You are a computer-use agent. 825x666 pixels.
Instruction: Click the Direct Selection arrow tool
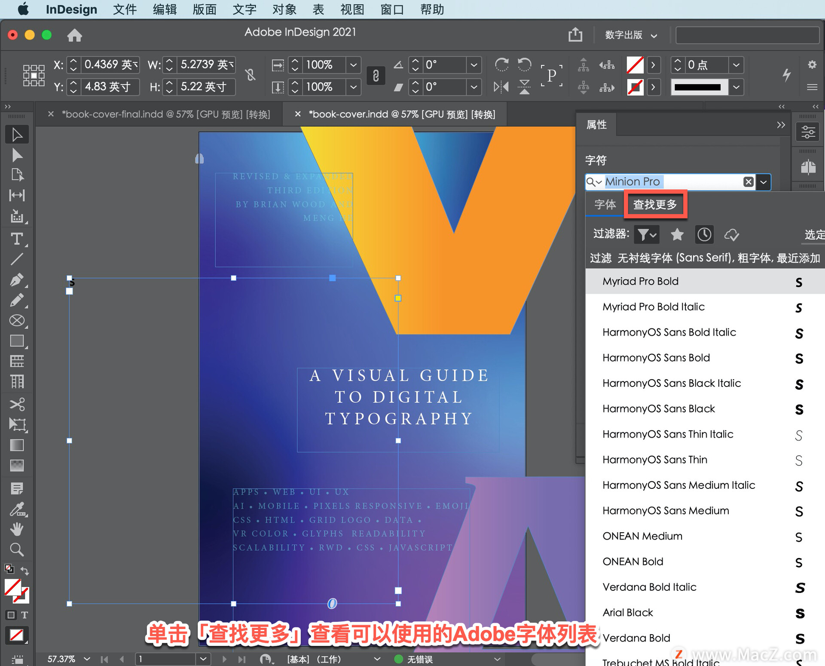(x=17, y=155)
